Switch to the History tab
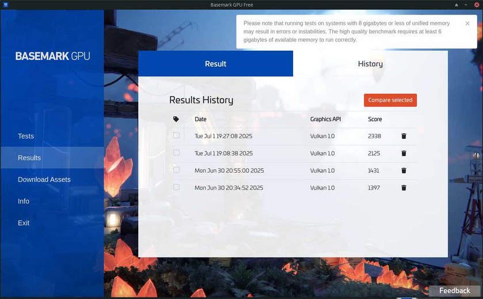The width and height of the screenshot is (483, 299). point(370,63)
